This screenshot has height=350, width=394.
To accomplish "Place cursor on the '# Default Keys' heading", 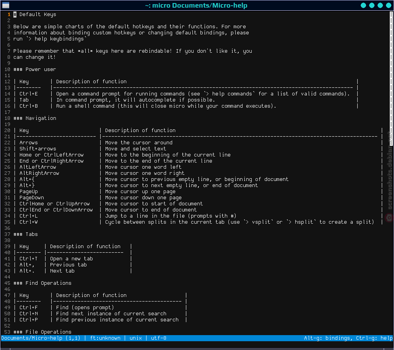I will point(35,14).
